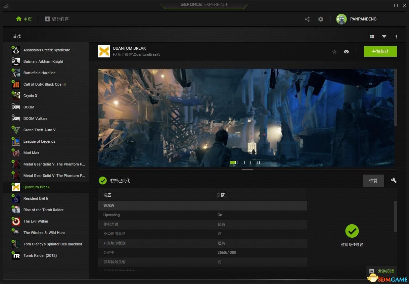Click the F:\量子破碎\QuantumBreak\ install path
The width and height of the screenshot is (409, 284).
[136, 54]
